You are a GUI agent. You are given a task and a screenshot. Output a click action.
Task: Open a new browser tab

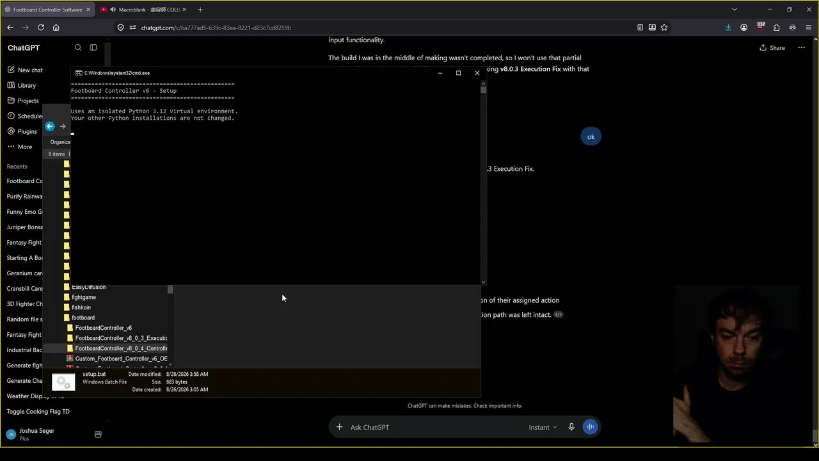200,10
